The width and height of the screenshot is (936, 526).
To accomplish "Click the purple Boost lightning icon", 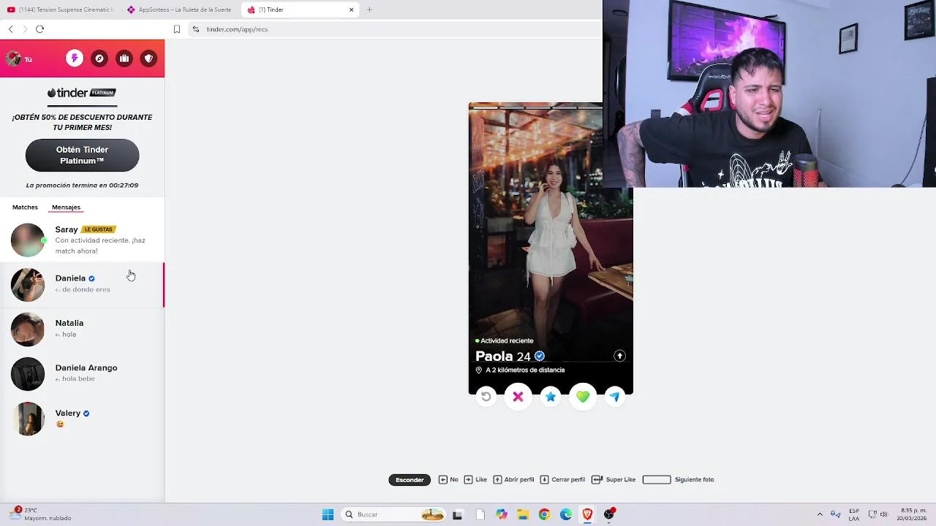I will pyautogui.click(x=75, y=58).
